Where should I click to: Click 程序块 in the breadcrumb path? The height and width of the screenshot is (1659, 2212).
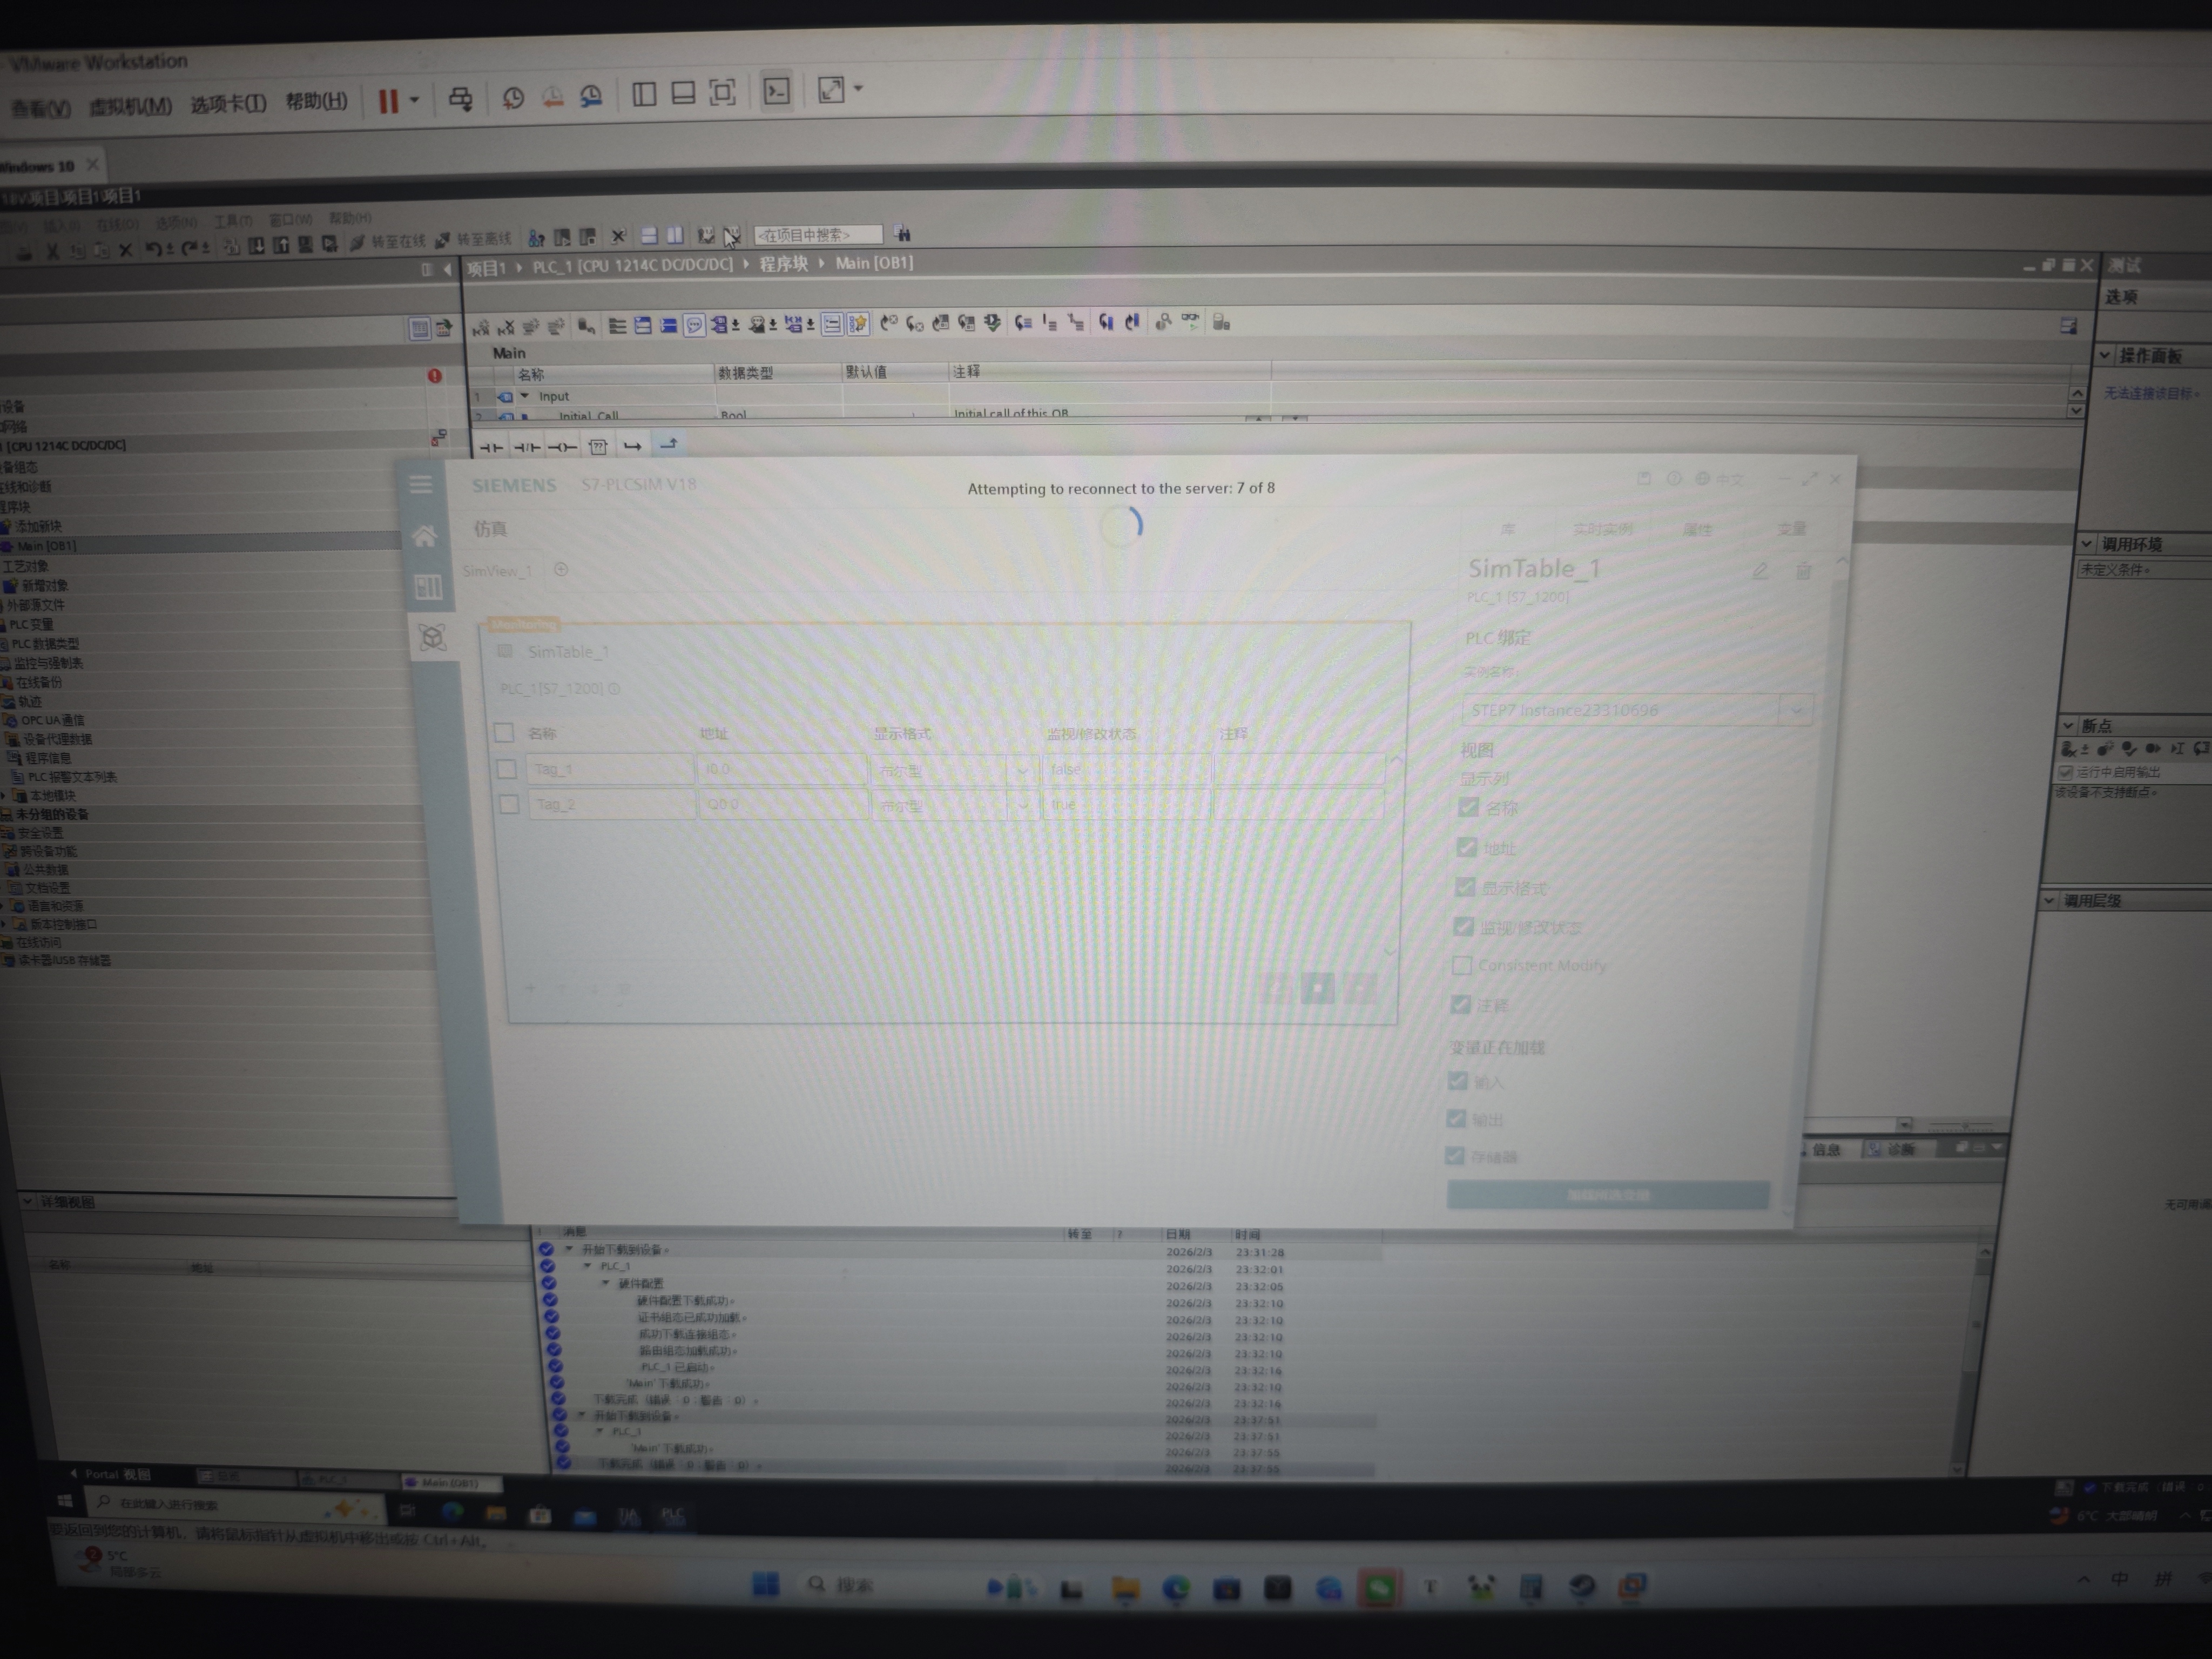783,264
